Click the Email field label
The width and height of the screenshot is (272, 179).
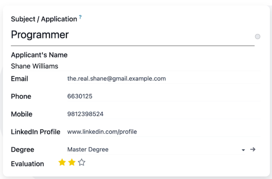pyautogui.click(x=20, y=79)
